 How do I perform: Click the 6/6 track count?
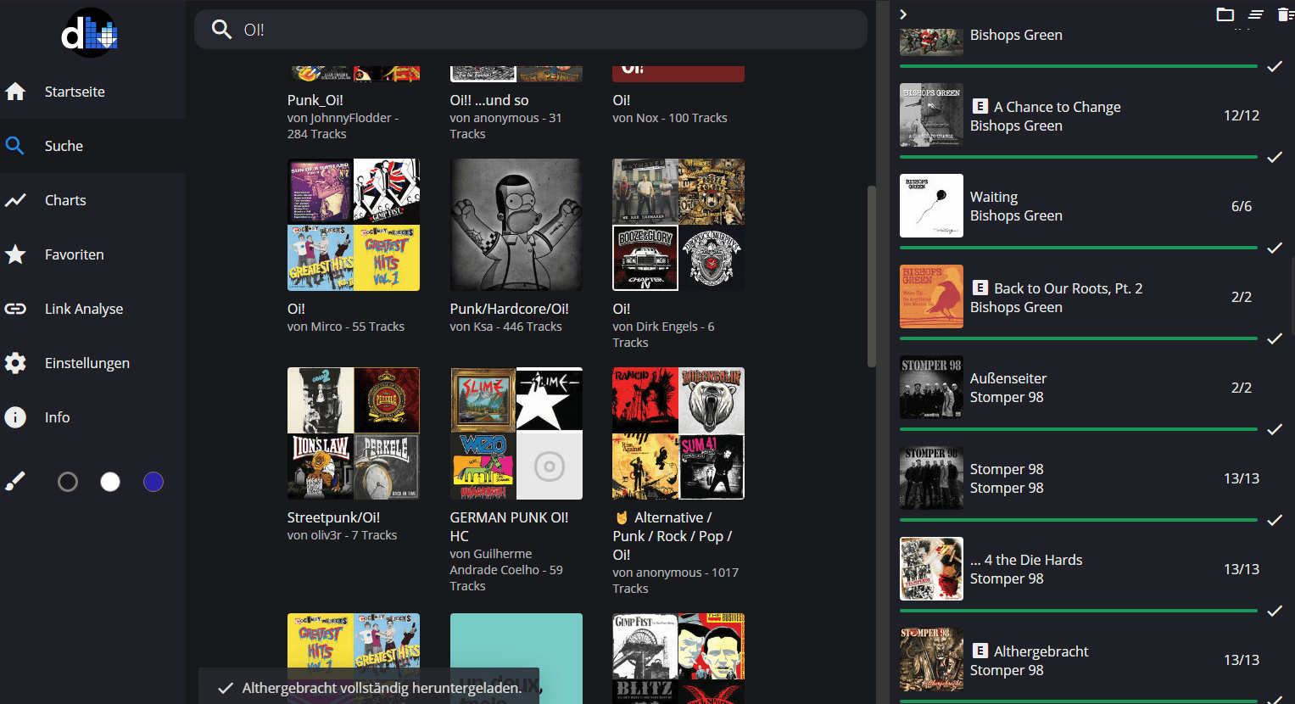[1242, 206]
